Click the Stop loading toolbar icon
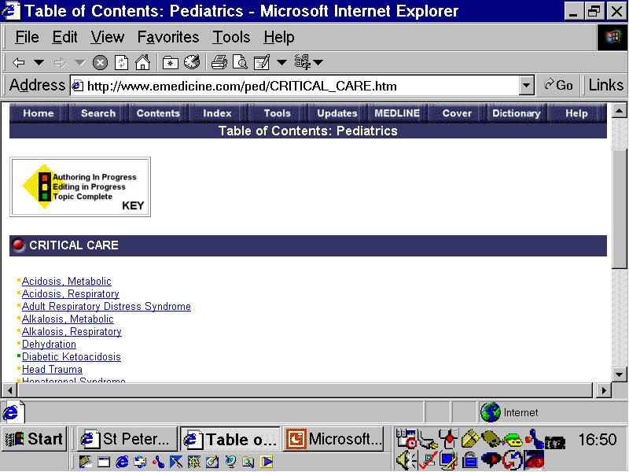The width and height of the screenshot is (629, 472). pyautogui.click(x=100, y=63)
